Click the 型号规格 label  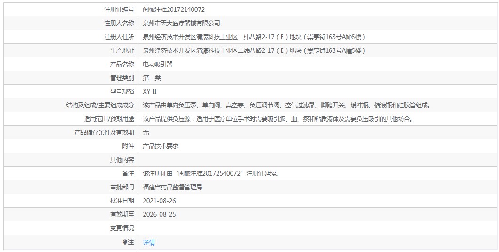122,92
